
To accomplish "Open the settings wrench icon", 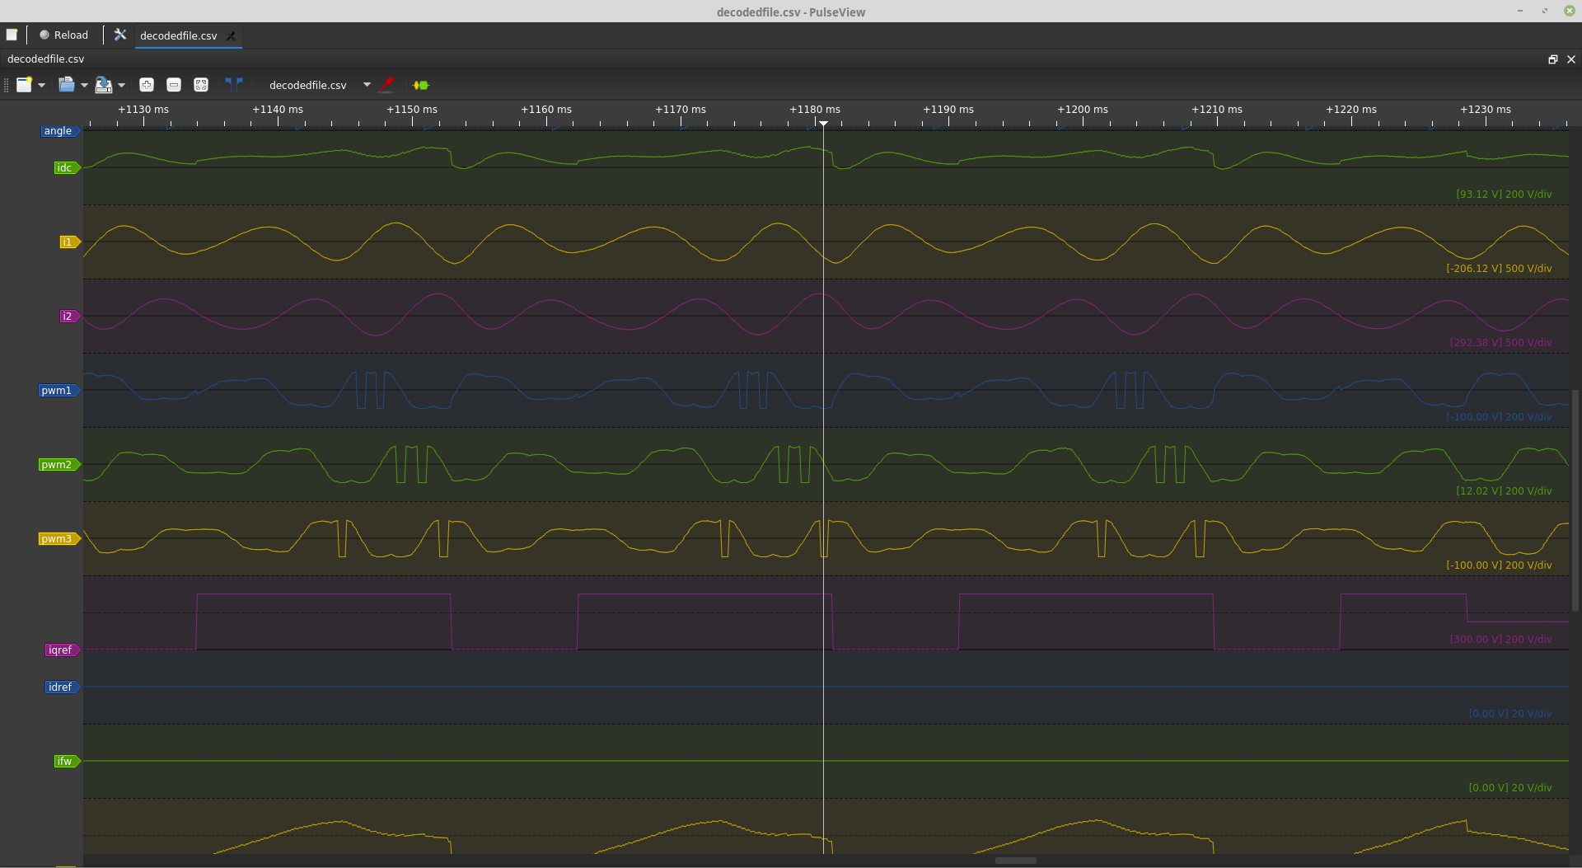I will tap(120, 35).
